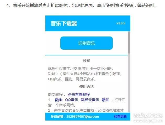This screenshot has height=125, width=165.
Task: Open the QQ音乐 site link
Action: pos(72,100)
